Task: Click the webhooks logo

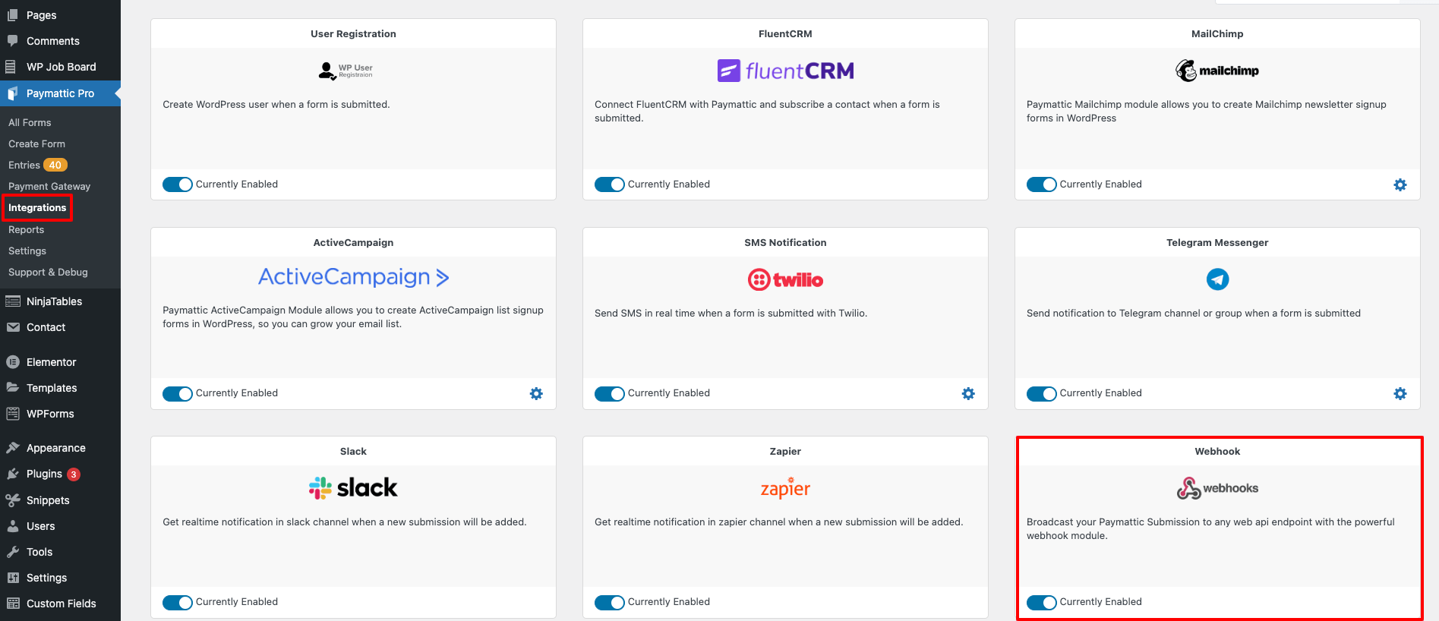Action: (1217, 487)
